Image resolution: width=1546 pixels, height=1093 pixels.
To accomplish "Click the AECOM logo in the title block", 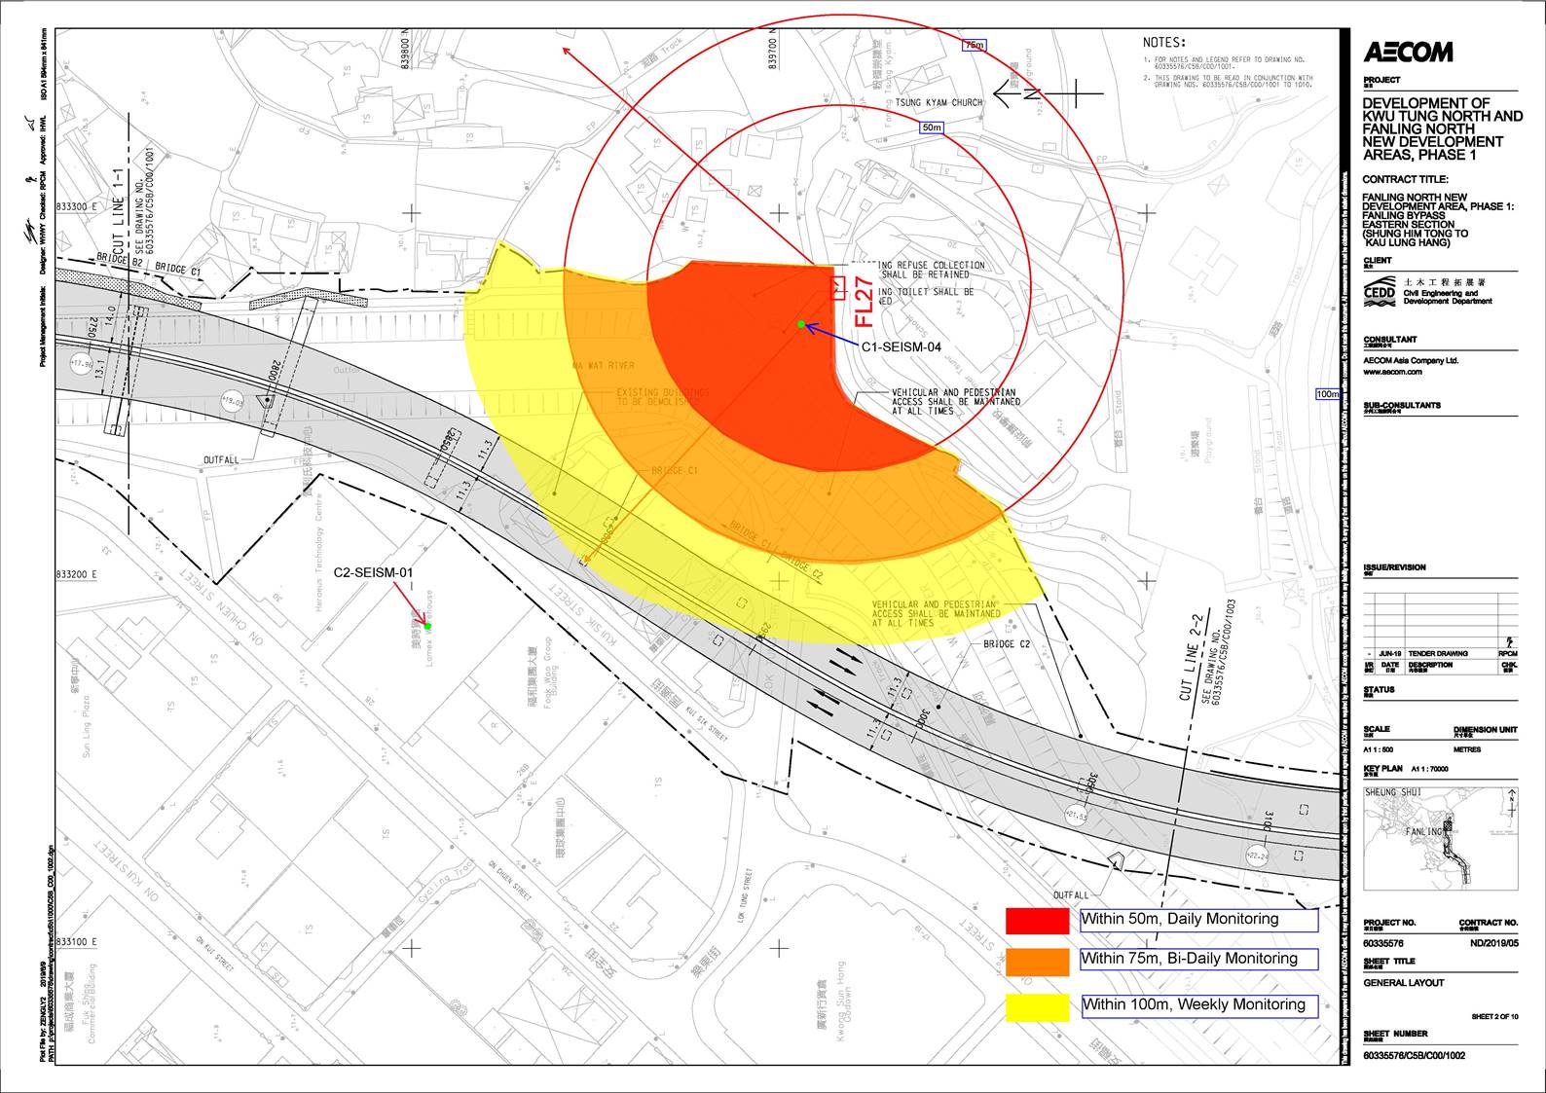I will 1408,53.
